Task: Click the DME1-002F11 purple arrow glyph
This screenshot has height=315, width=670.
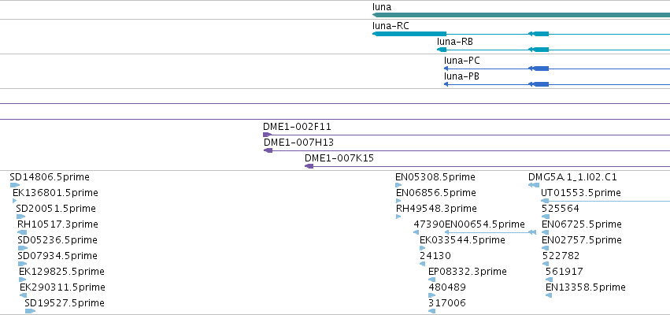Action: pos(267,135)
